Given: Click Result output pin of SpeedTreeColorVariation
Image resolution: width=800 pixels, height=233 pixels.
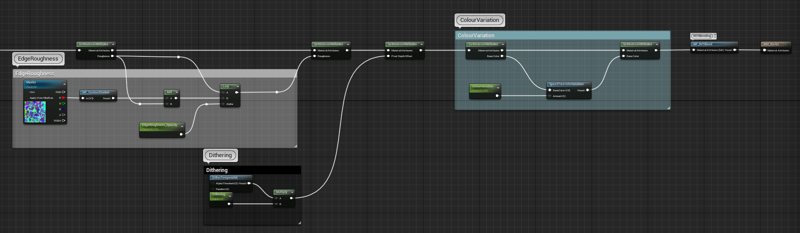Looking at the screenshot, I should point(588,90).
